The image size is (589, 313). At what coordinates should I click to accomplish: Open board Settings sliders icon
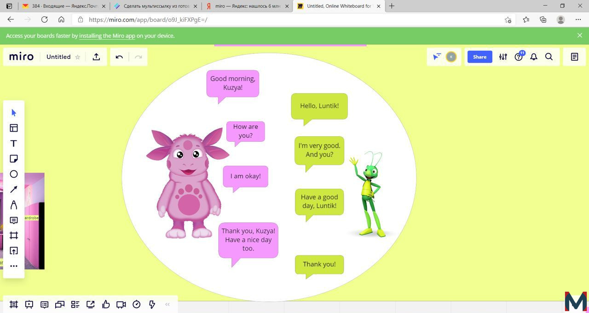point(503,57)
